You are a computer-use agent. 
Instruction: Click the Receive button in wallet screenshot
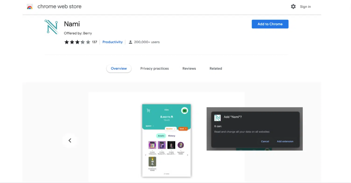click(171, 129)
